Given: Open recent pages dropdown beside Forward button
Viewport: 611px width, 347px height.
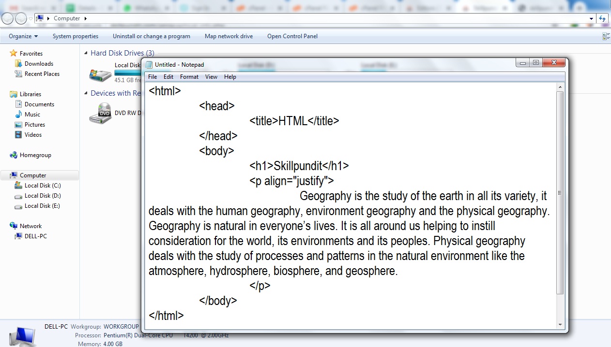Looking at the screenshot, I should pyautogui.click(x=31, y=19).
